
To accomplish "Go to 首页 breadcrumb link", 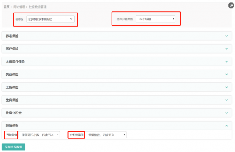I will pyautogui.click(x=6, y=7).
